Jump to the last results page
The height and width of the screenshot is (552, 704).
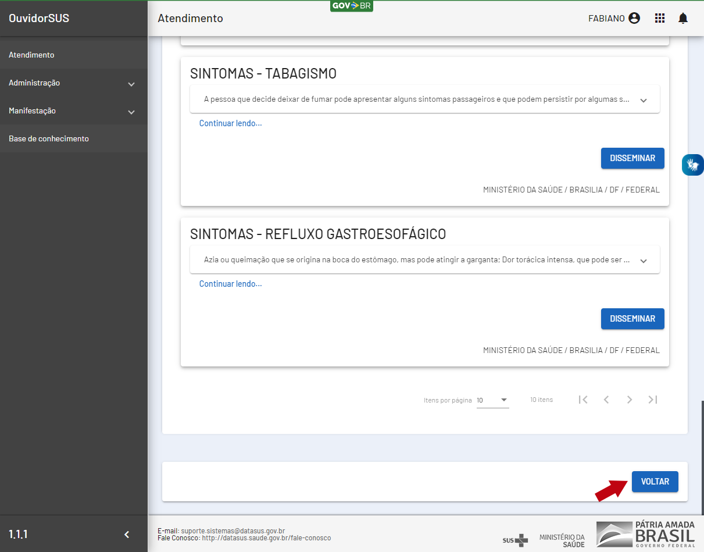tap(653, 400)
